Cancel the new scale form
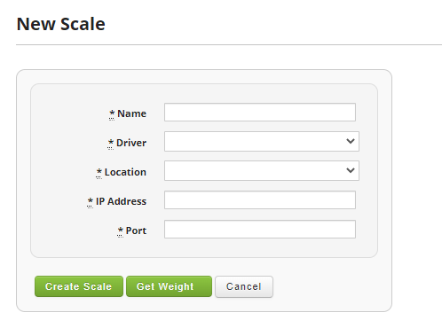 pos(244,286)
